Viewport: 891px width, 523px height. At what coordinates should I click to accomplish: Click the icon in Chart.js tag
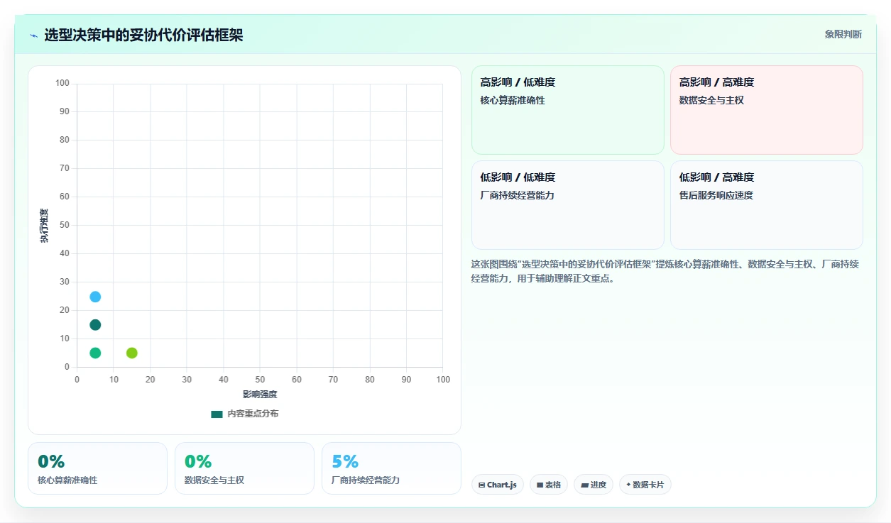click(482, 485)
